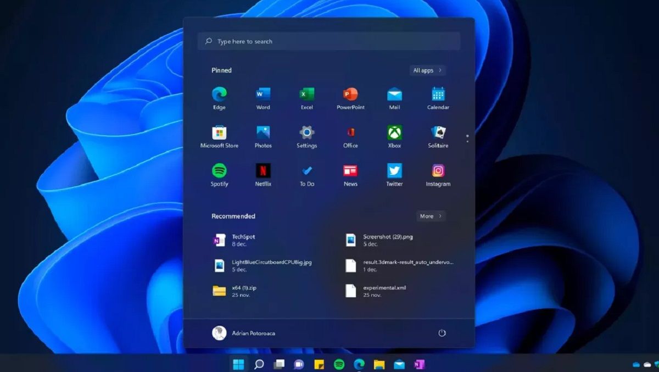Image resolution: width=659 pixels, height=372 pixels.
Task: Click the Start button on taskbar
Action: click(x=238, y=364)
